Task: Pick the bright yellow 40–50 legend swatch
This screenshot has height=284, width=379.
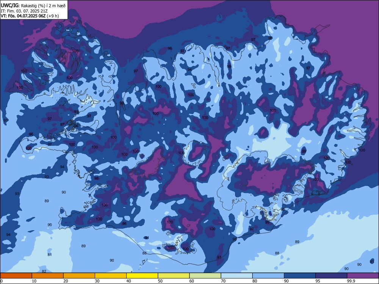Action: 142,276
